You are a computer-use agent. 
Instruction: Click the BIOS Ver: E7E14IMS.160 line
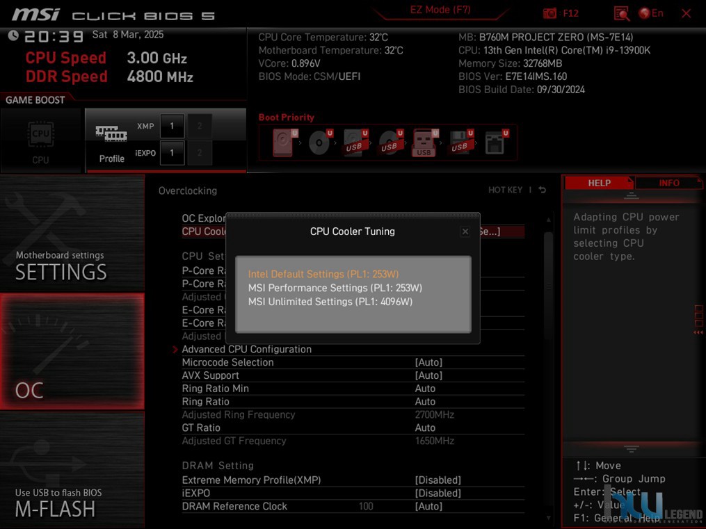[513, 76]
